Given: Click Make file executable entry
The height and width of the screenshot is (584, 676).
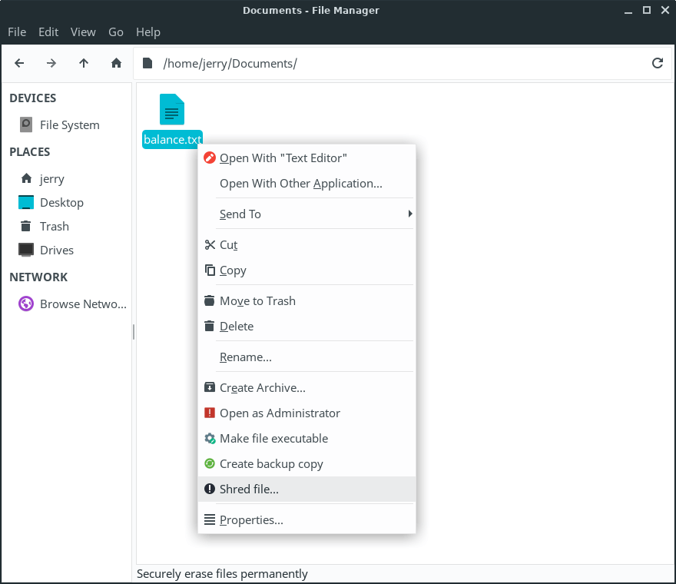Looking at the screenshot, I should [273, 438].
